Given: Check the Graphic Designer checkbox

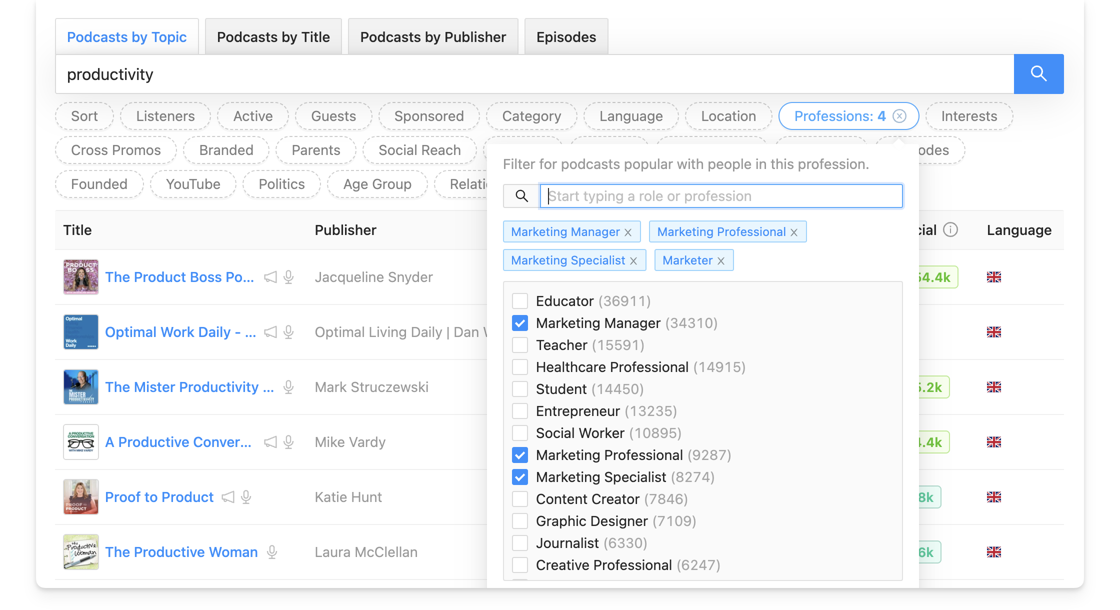Looking at the screenshot, I should click(x=520, y=521).
